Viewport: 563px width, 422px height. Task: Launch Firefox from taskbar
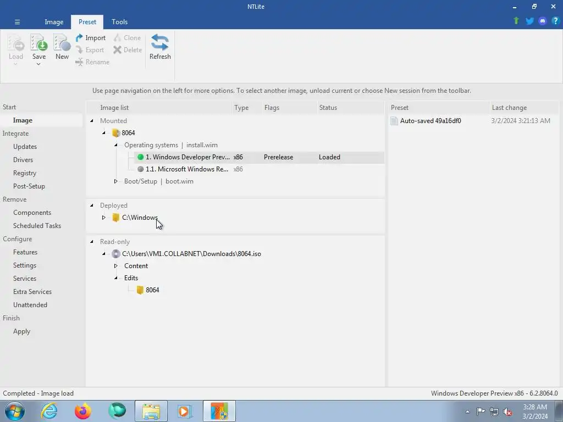click(x=83, y=411)
